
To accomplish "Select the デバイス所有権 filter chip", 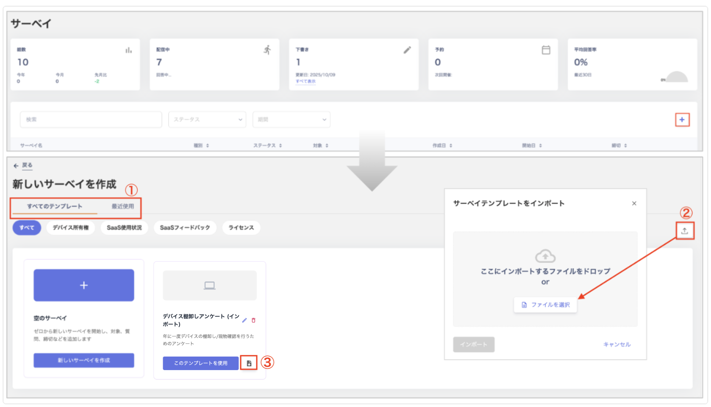I will tap(71, 228).
